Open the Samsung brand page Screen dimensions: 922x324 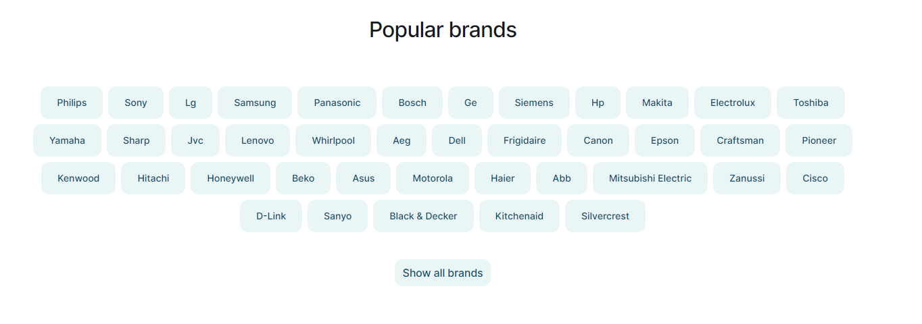(255, 103)
